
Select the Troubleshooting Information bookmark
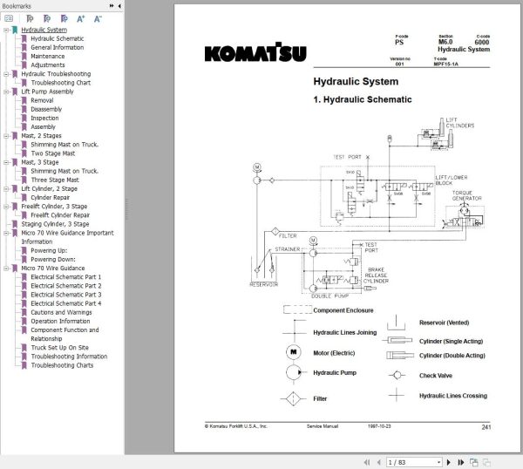point(69,357)
